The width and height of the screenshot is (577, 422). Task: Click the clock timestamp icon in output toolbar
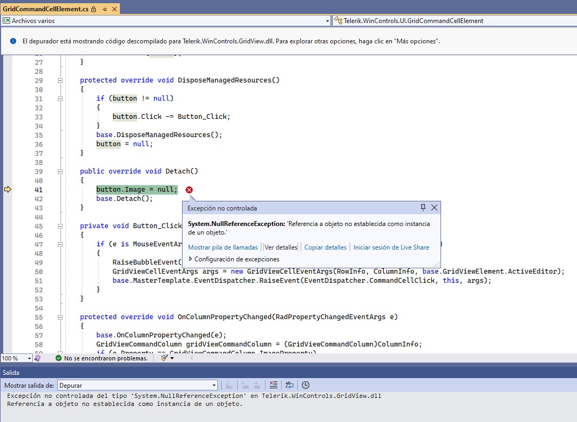306,385
